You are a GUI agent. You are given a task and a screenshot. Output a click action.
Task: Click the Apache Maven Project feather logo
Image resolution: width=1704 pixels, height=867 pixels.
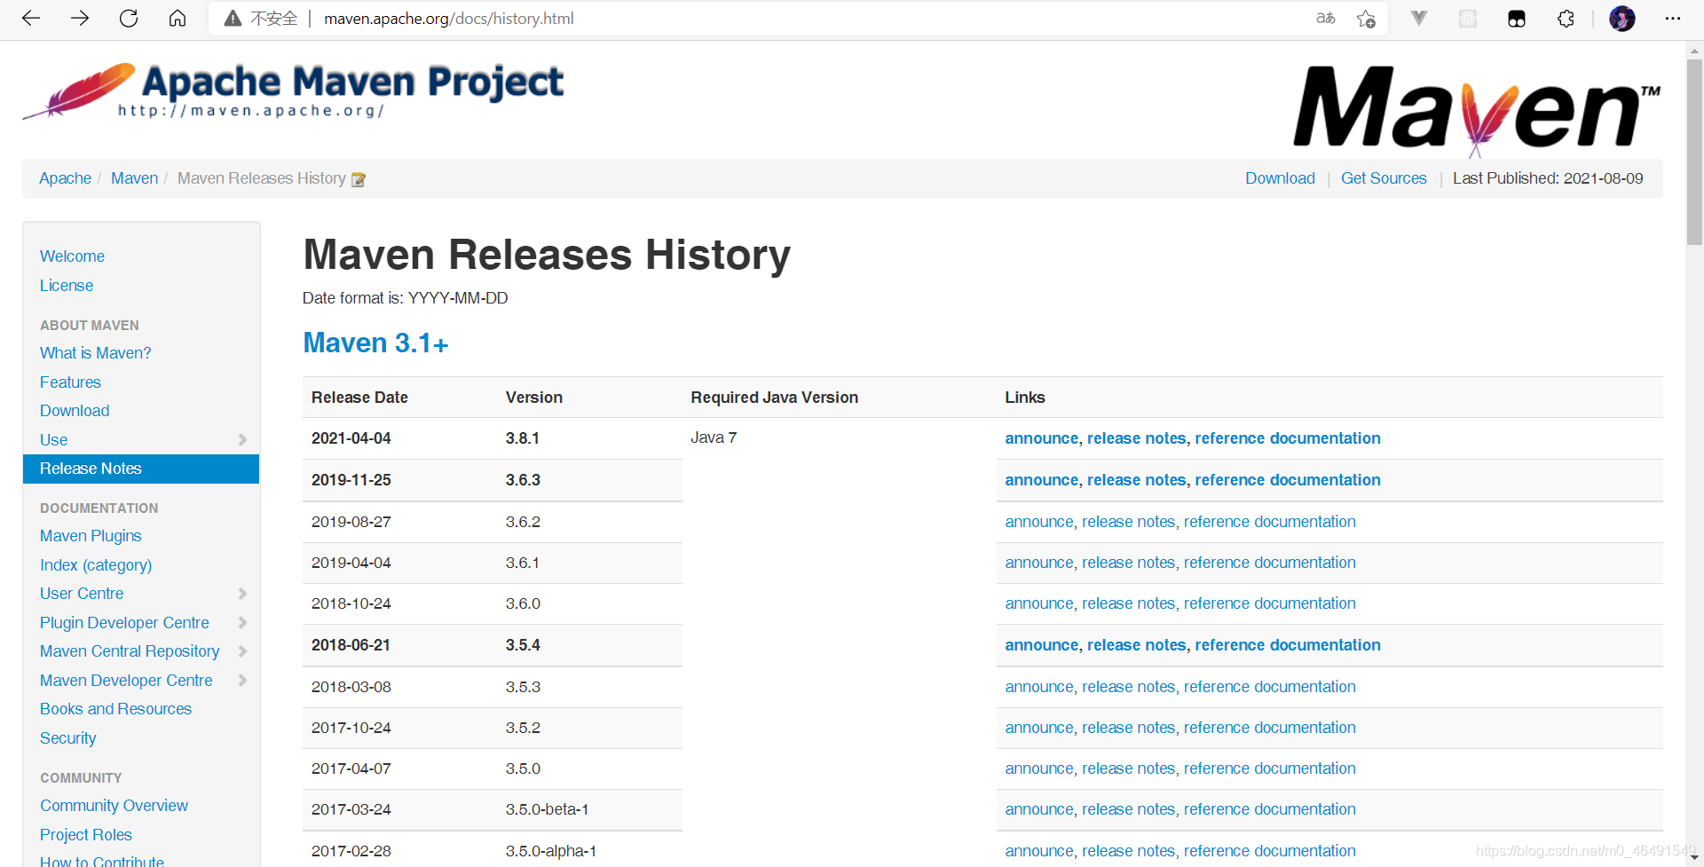click(293, 91)
